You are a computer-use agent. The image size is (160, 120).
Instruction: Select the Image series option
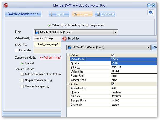pyautogui.click(x=87, y=25)
